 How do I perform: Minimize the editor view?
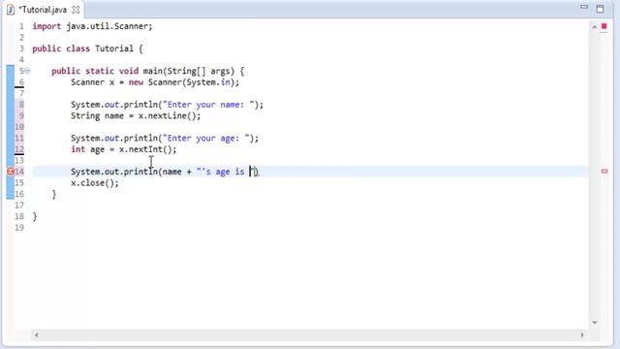[x=584, y=7]
